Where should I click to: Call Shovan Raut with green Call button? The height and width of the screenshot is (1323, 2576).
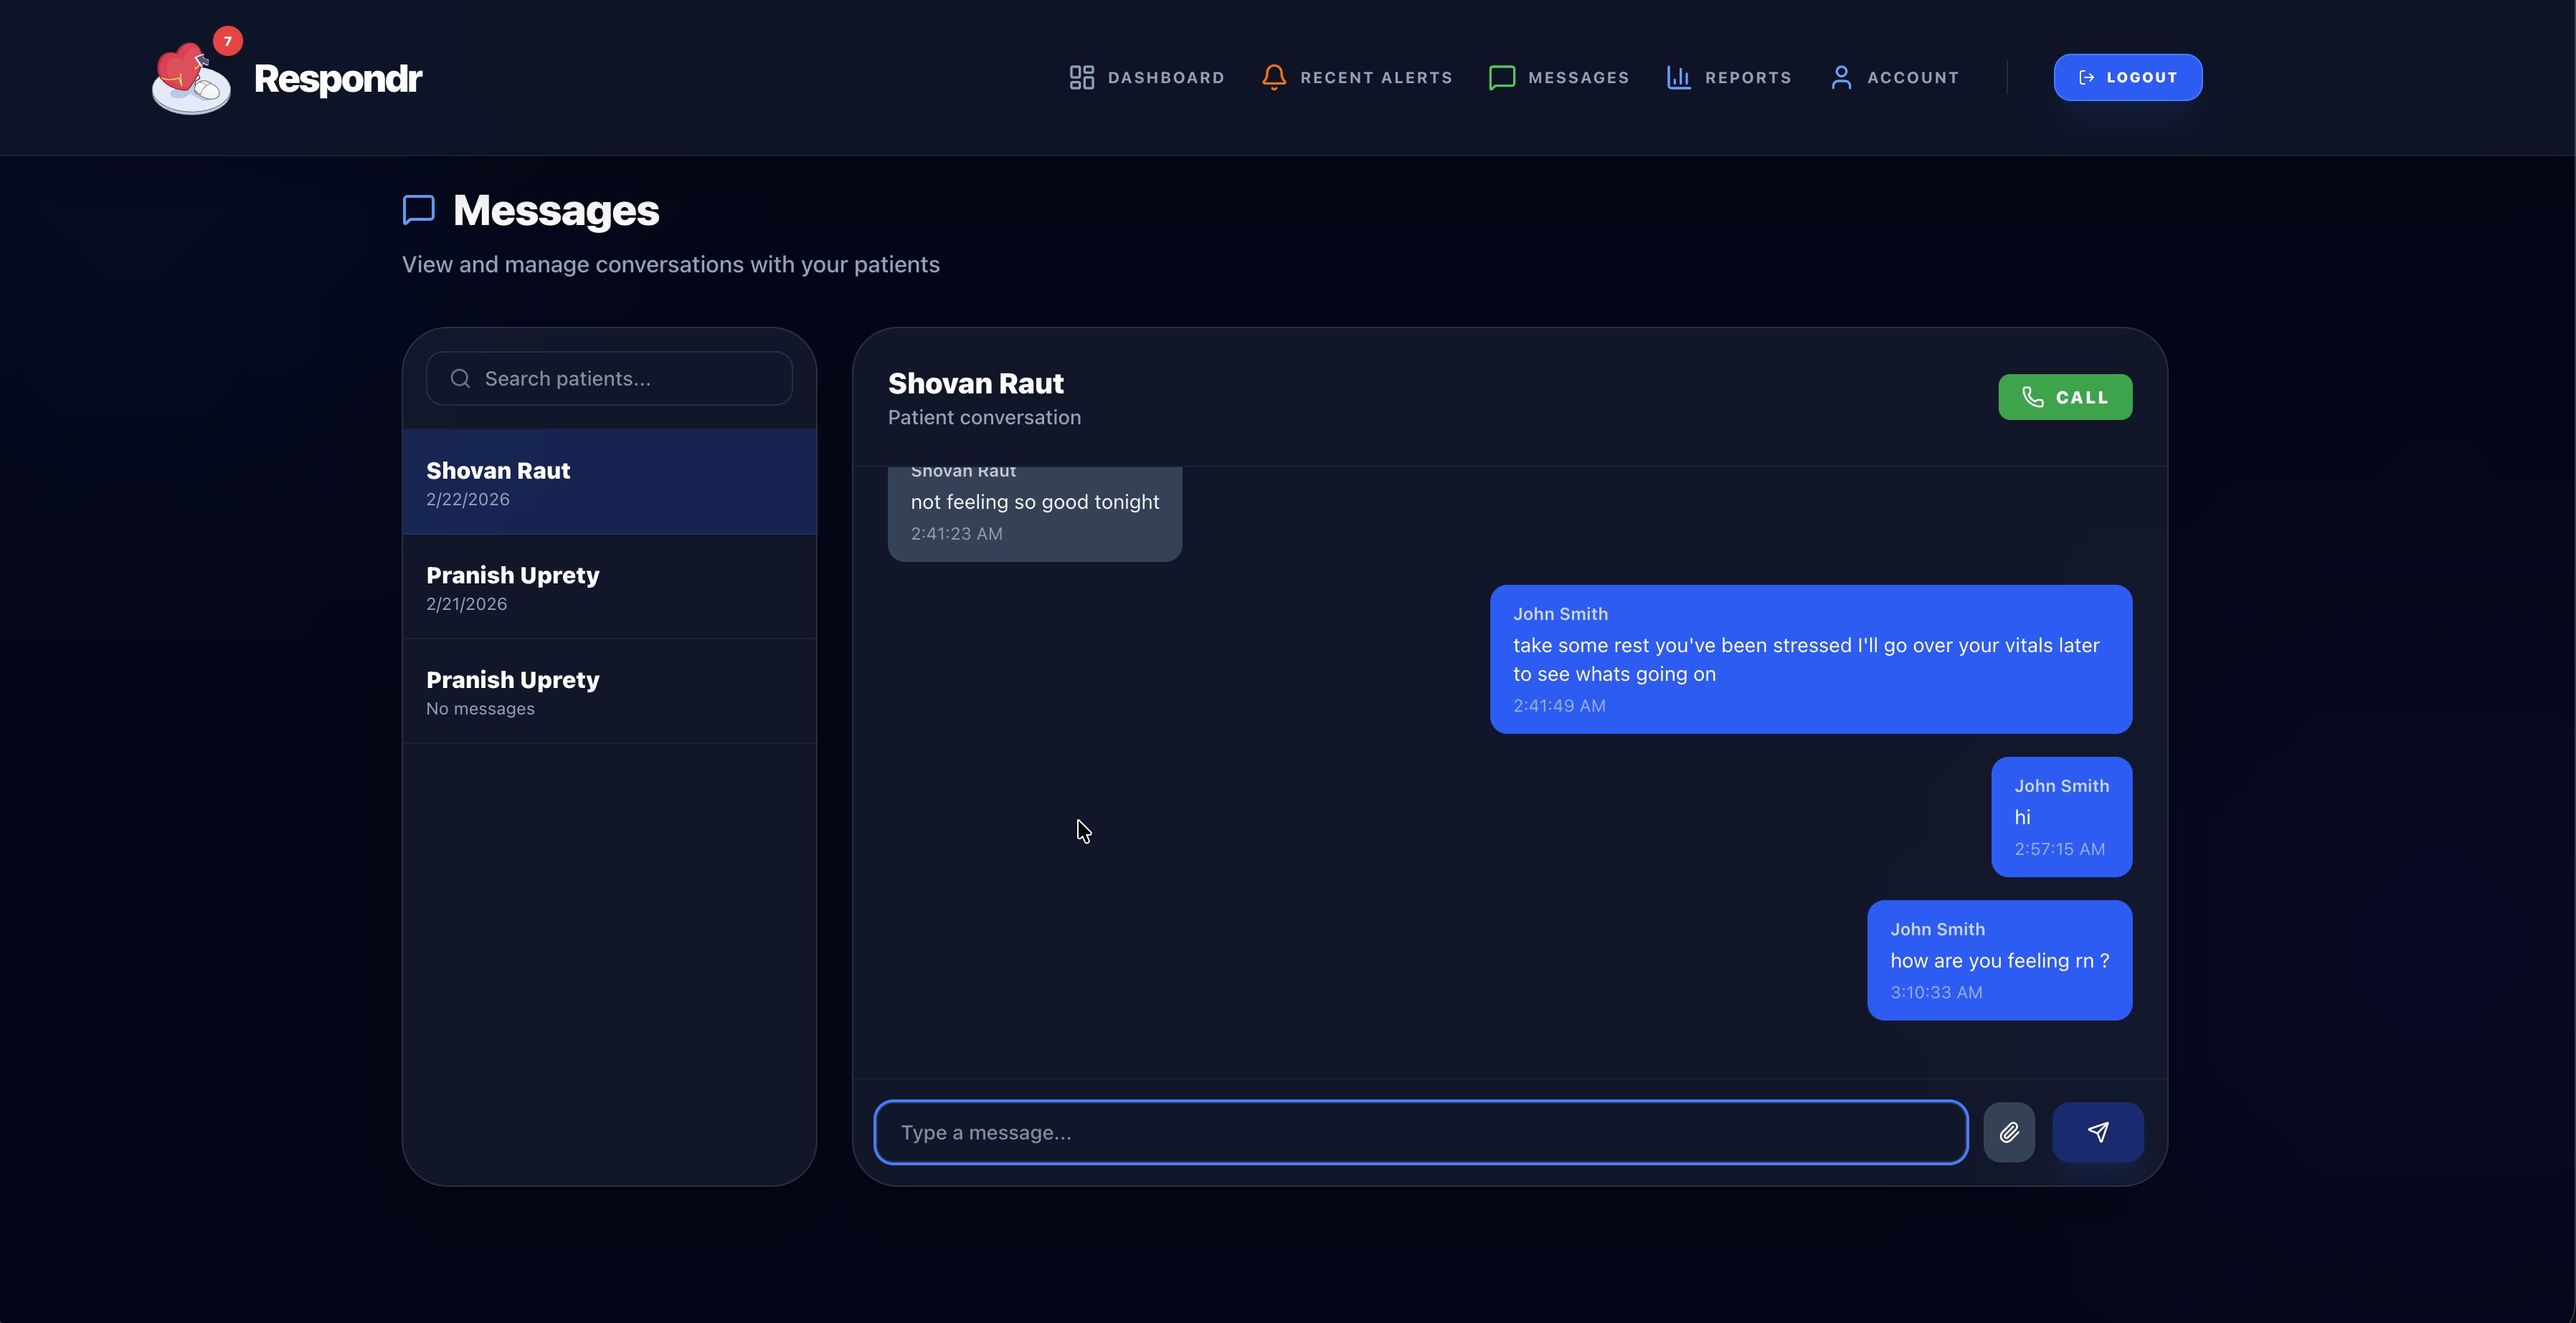point(2064,398)
